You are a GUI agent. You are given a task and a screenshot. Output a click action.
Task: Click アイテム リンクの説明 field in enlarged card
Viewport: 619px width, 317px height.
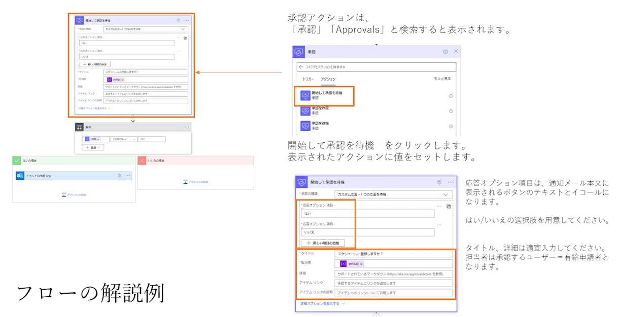point(393,293)
